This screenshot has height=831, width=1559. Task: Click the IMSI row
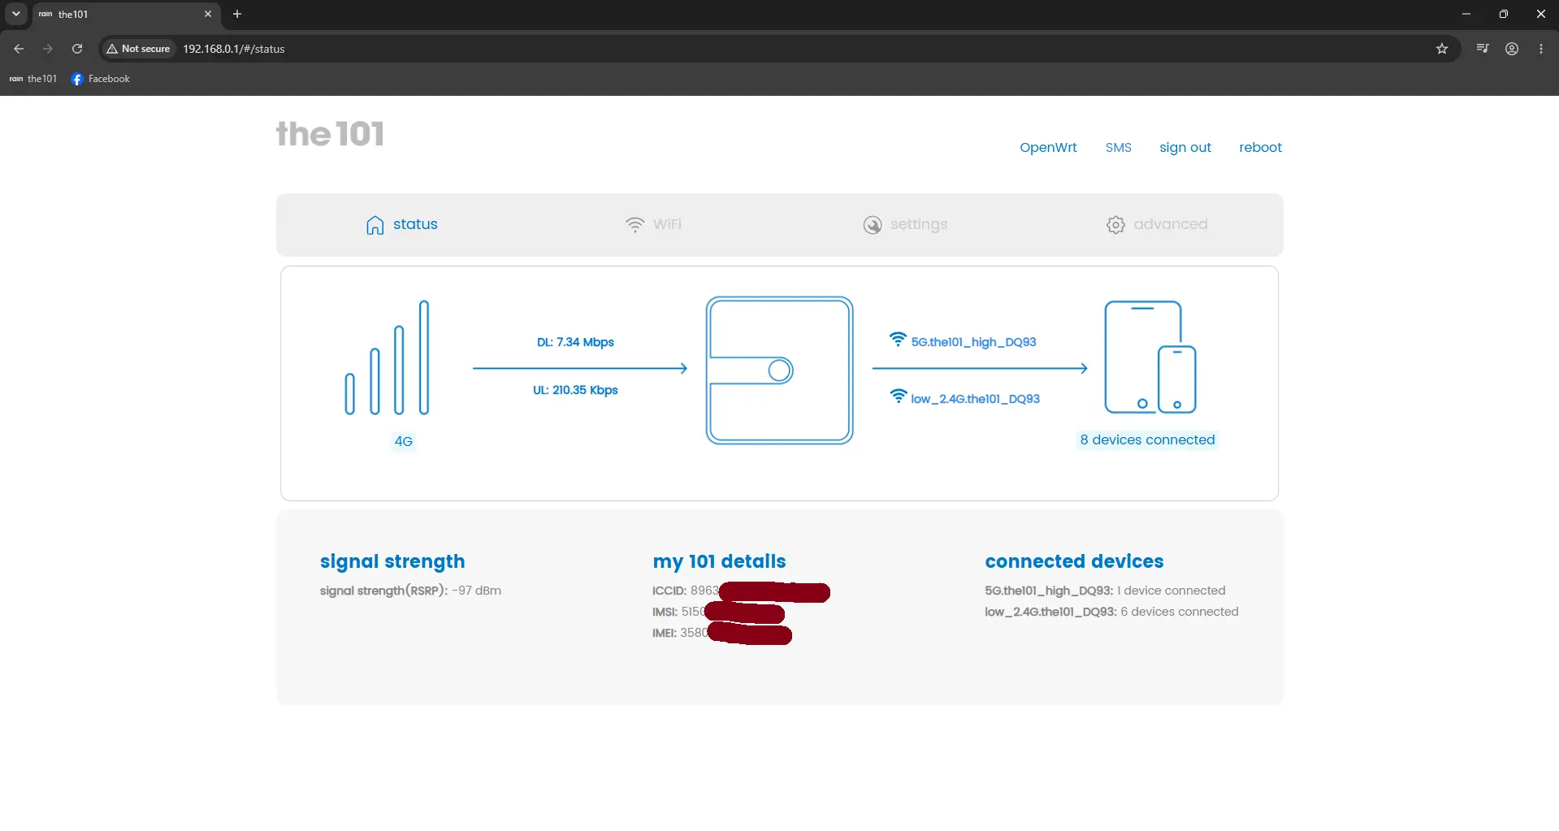coord(718,612)
